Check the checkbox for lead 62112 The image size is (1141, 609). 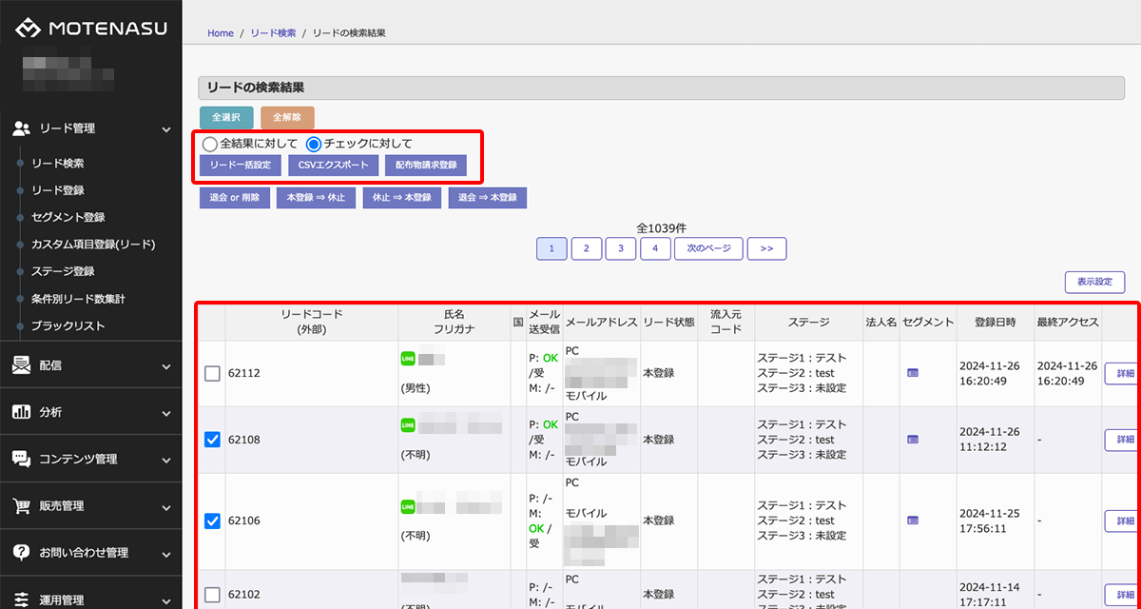click(213, 374)
